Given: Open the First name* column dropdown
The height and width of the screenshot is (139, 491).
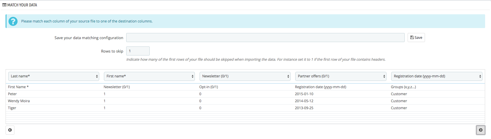Looking at the screenshot, I should [149, 76].
